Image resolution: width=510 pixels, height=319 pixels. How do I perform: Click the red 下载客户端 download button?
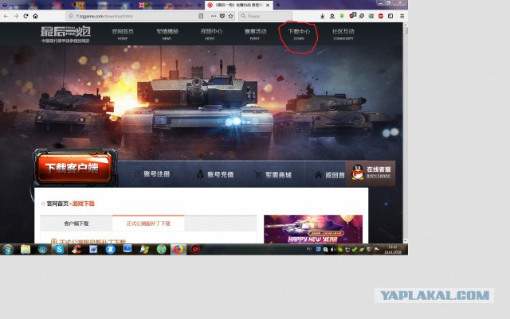click(74, 168)
